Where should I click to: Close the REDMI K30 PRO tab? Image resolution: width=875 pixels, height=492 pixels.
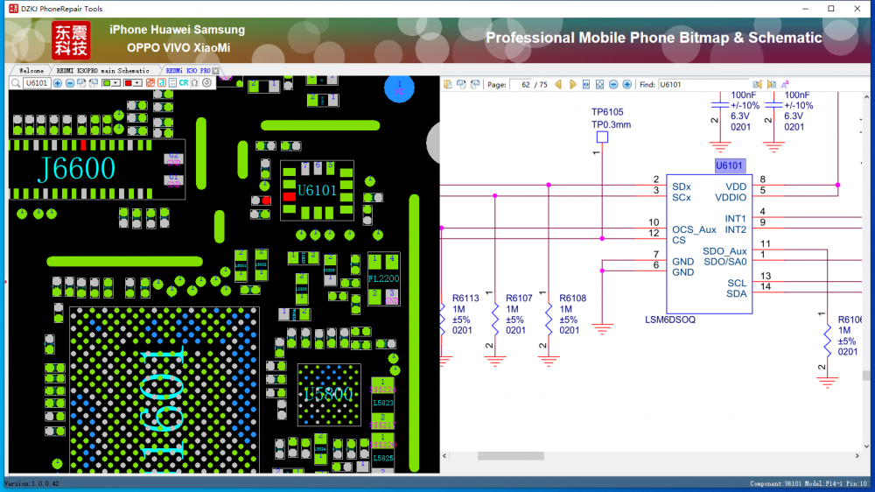215,71
